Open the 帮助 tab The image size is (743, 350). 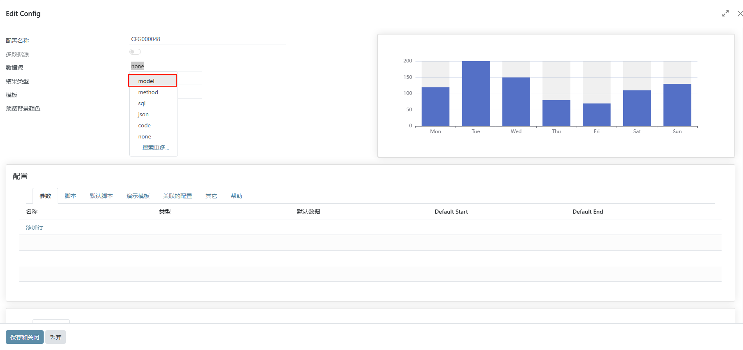[x=236, y=196]
